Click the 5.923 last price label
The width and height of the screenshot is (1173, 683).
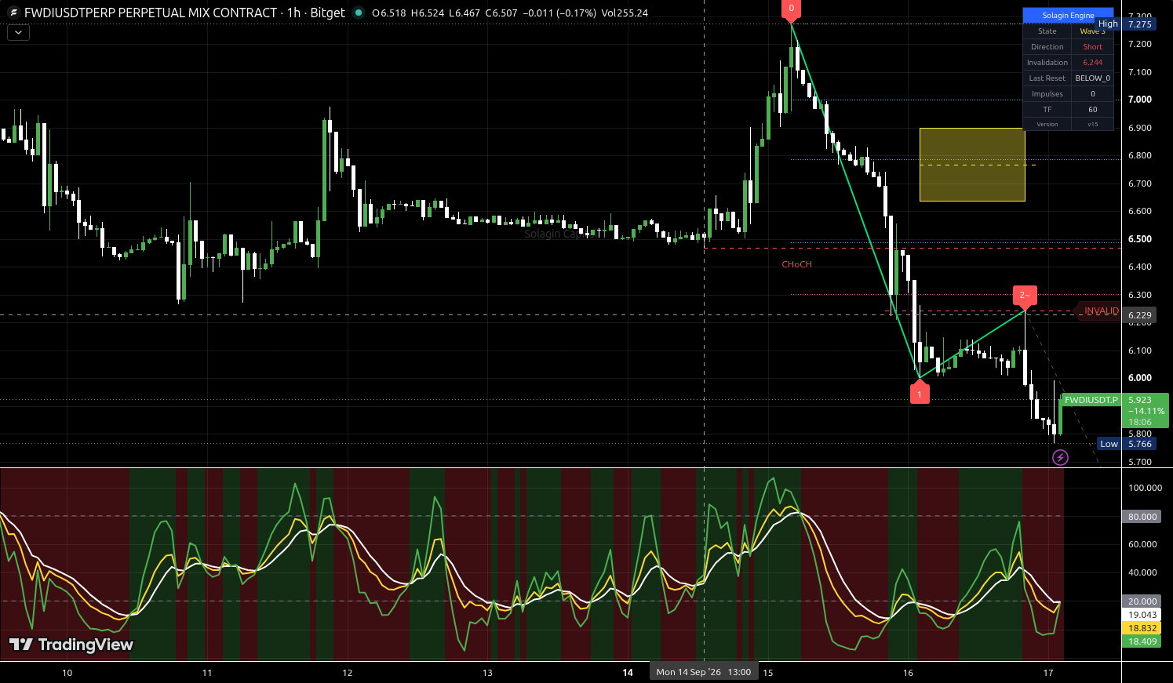[1140, 400]
